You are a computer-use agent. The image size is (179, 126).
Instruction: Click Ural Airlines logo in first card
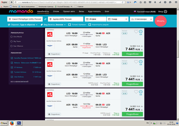(50, 34)
